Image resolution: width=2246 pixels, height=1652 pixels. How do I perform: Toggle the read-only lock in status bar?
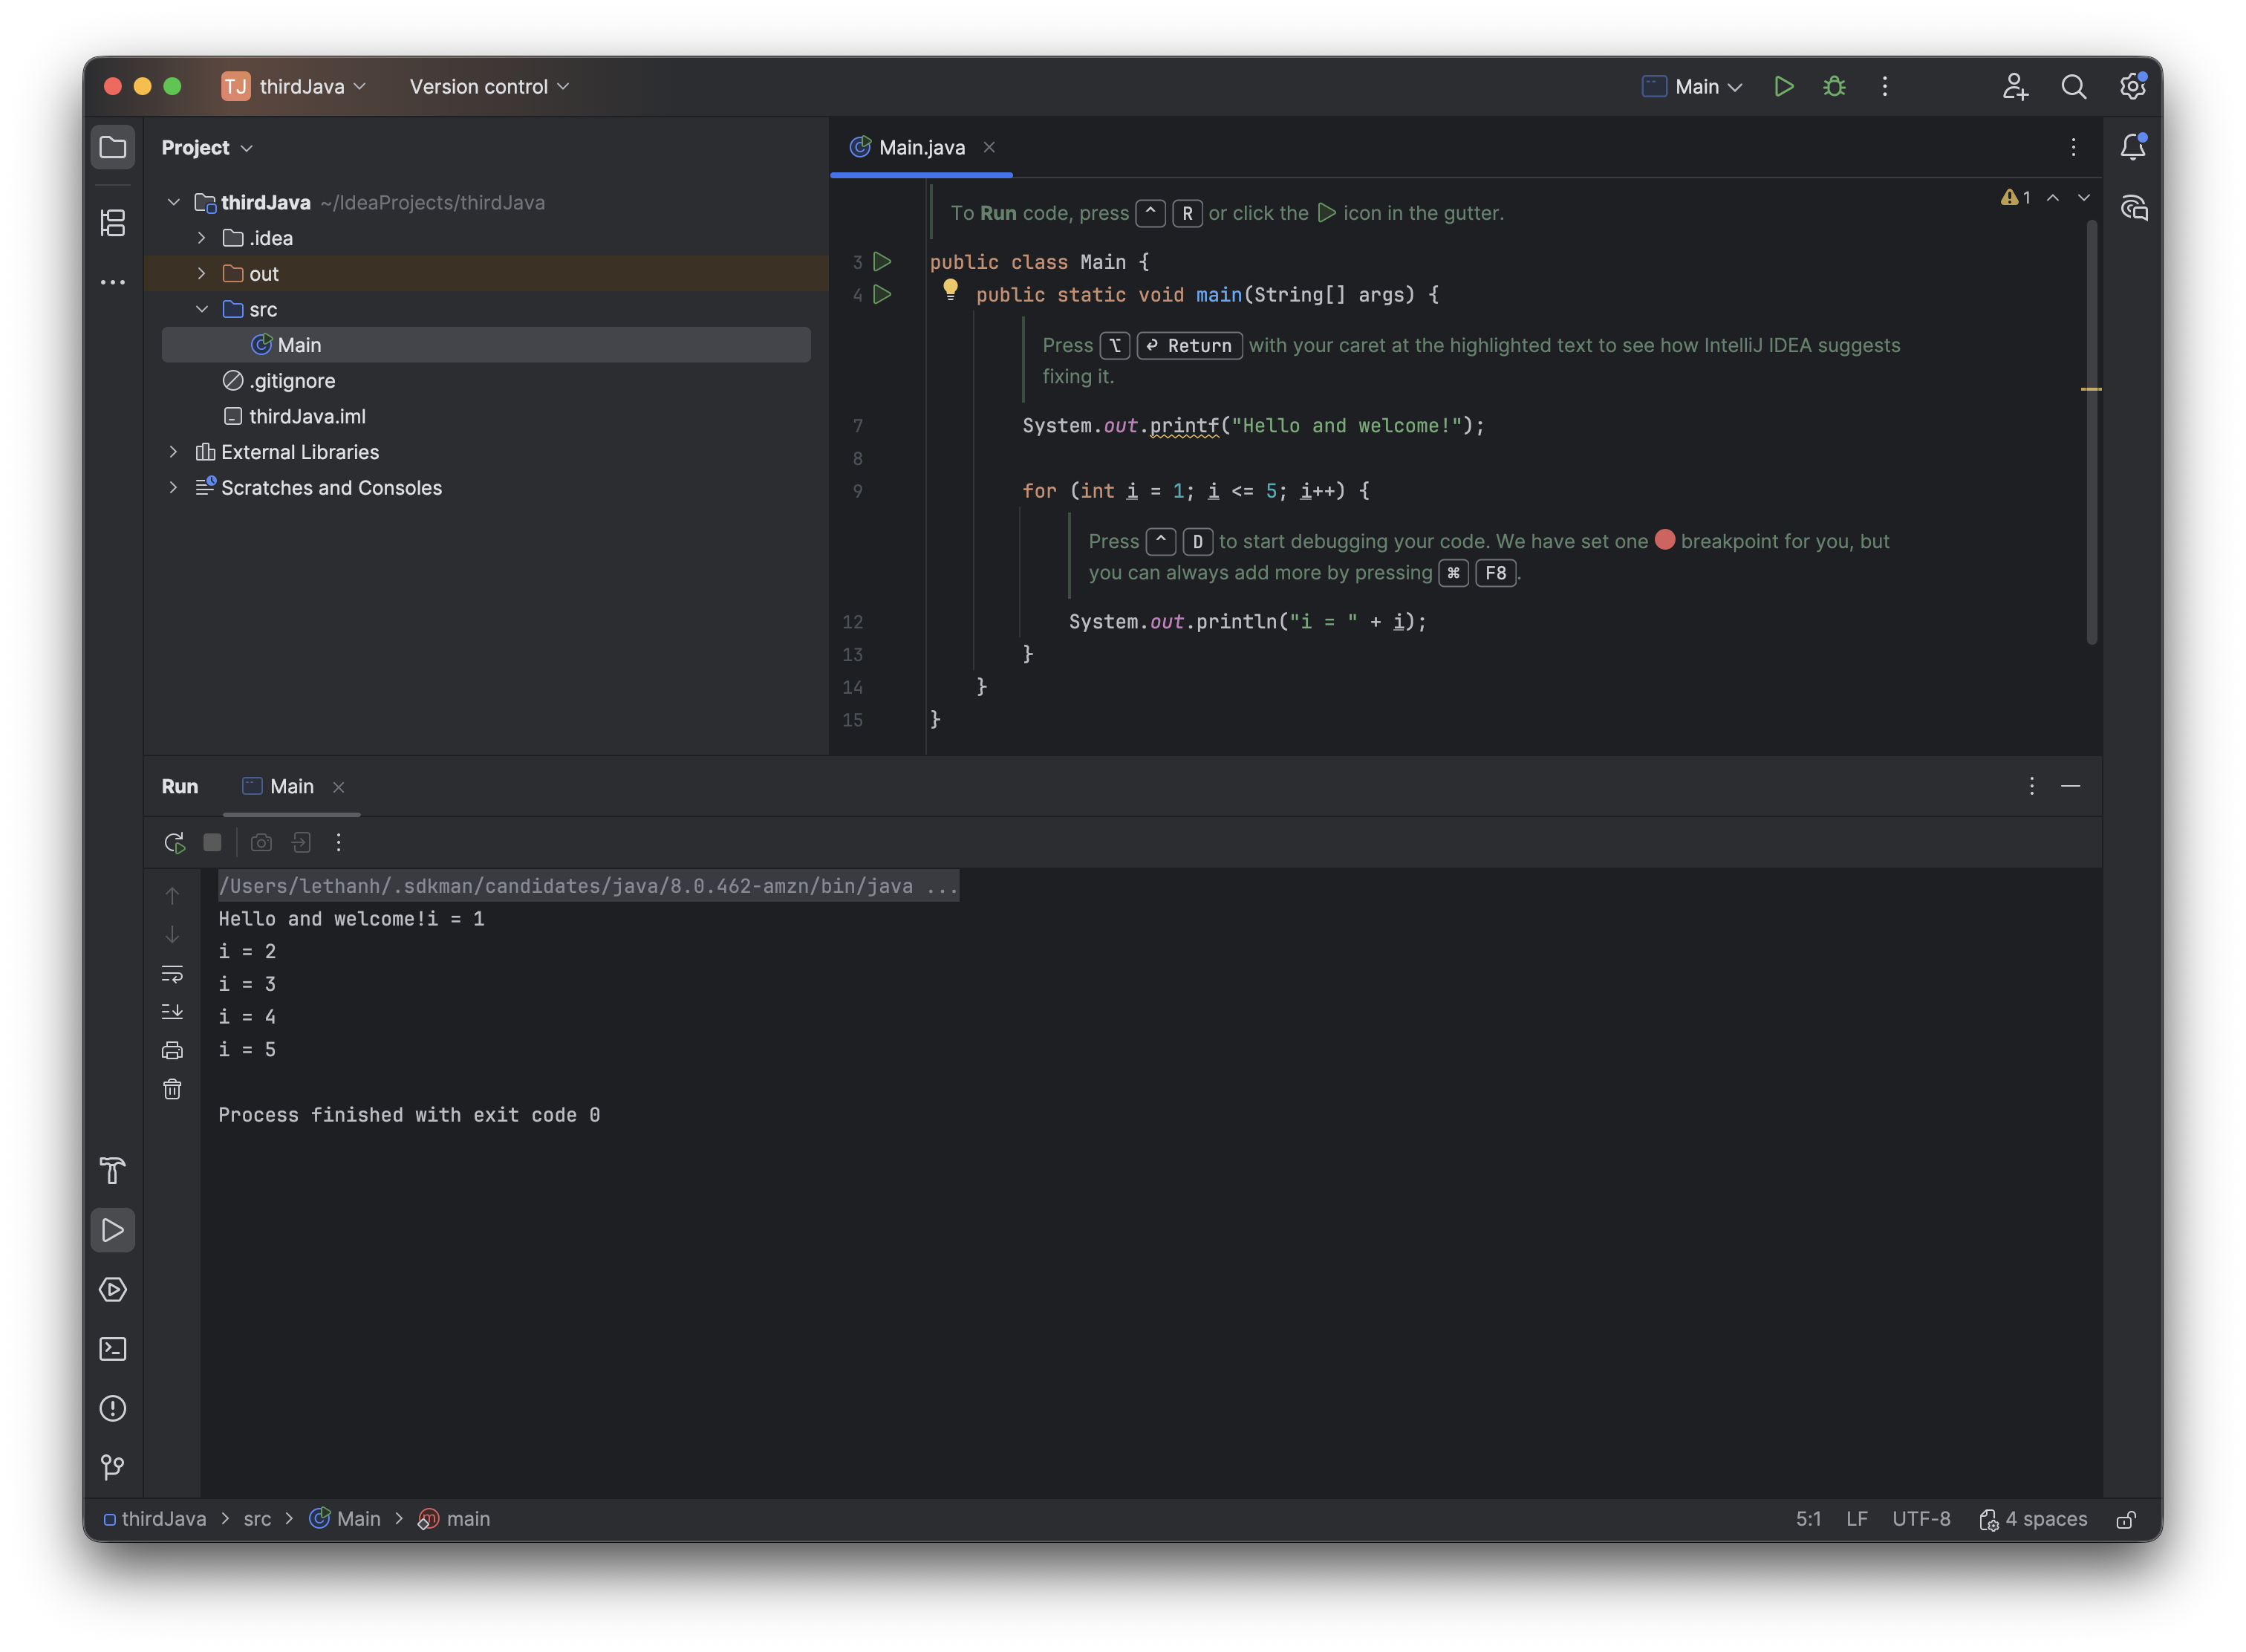[x=2126, y=1519]
